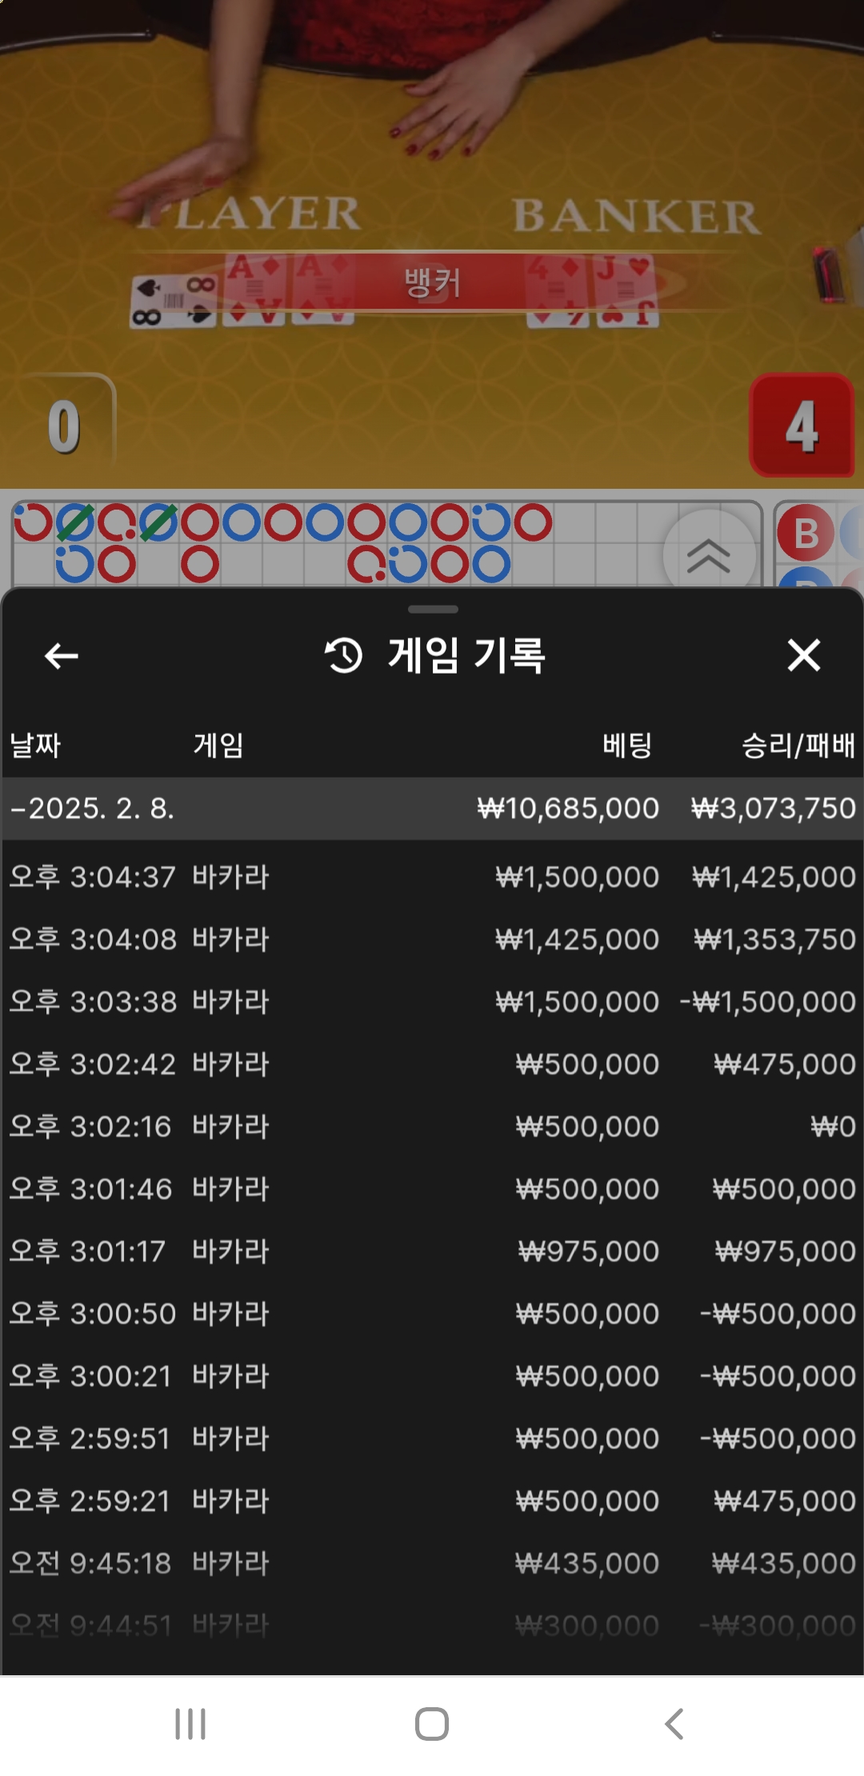
Task: Tap the ₩0 result value
Action: [x=834, y=1126]
